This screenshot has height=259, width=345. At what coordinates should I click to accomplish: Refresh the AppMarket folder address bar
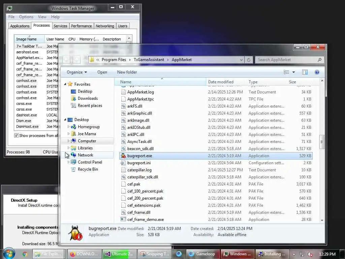pos(249,60)
